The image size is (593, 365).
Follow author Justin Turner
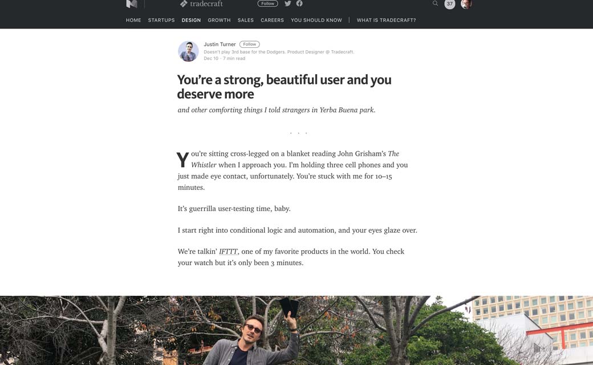point(250,44)
